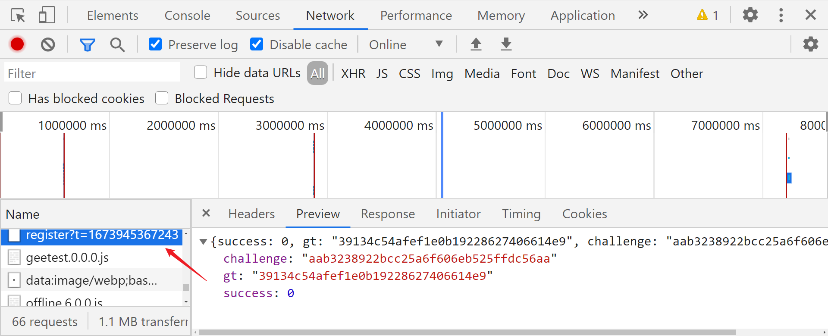
Task: Select the Network tab
Action: [x=330, y=16]
